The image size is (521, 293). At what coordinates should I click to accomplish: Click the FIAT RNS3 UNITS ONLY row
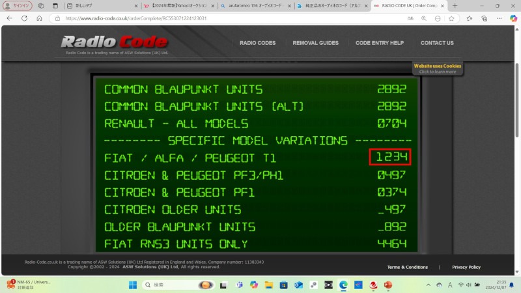click(x=256, y=244)
